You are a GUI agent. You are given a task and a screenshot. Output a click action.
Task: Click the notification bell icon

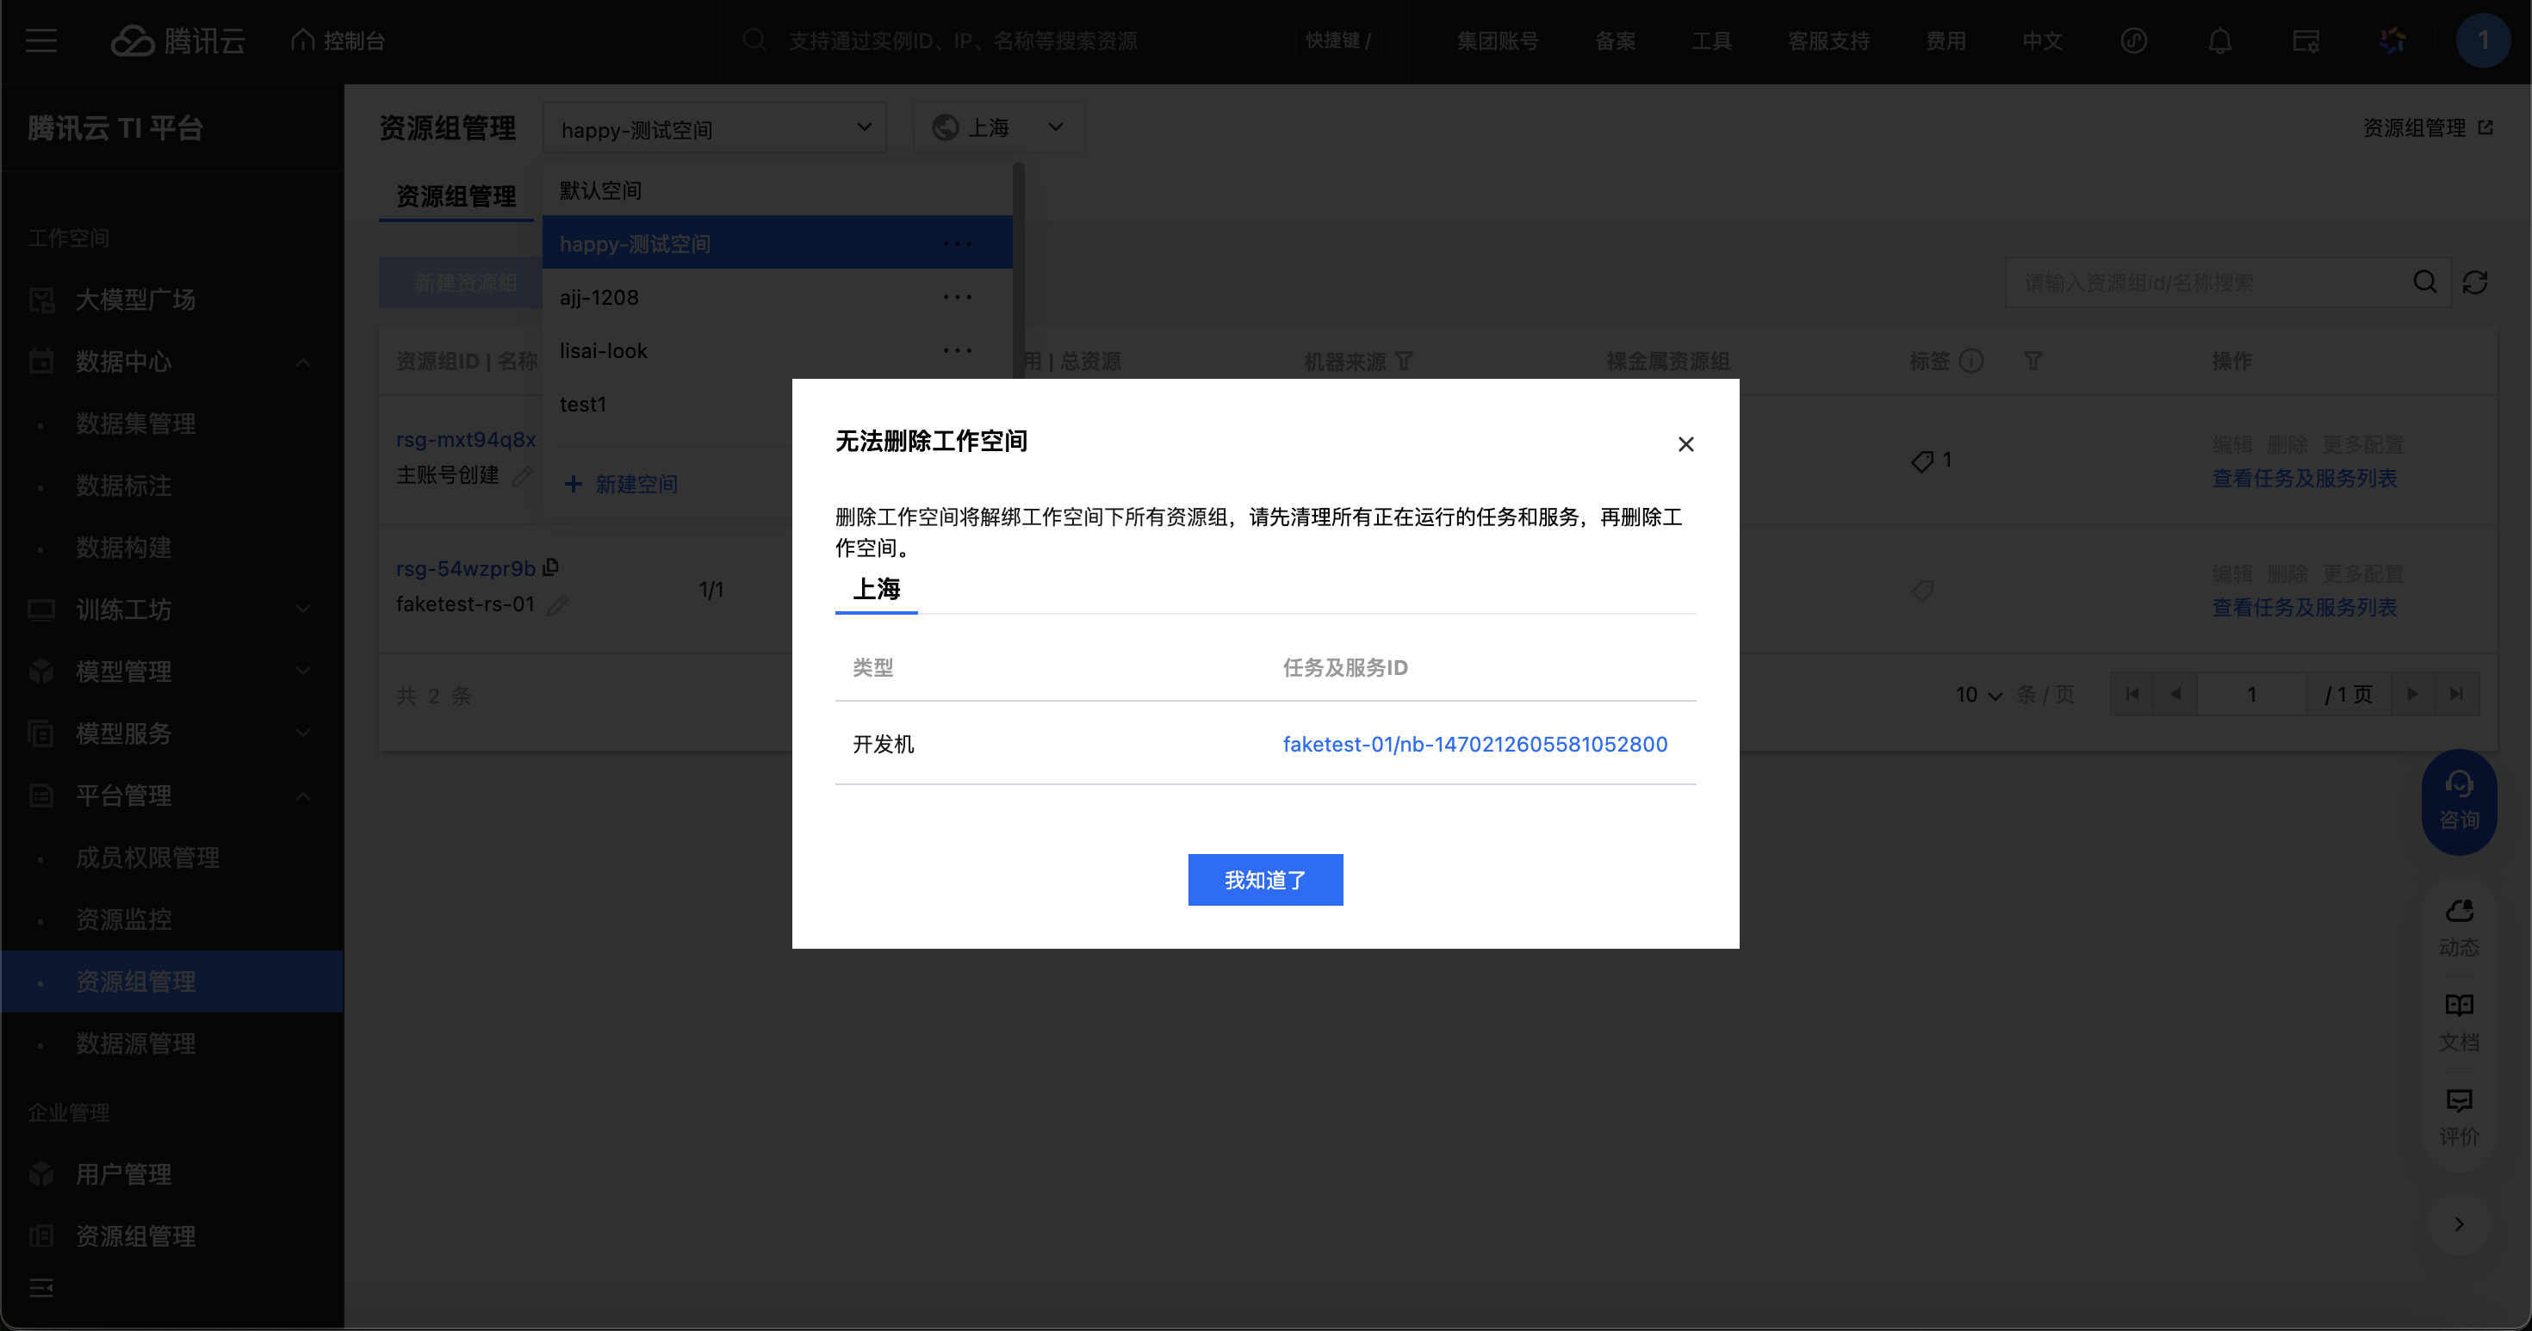click(2219, 41)
